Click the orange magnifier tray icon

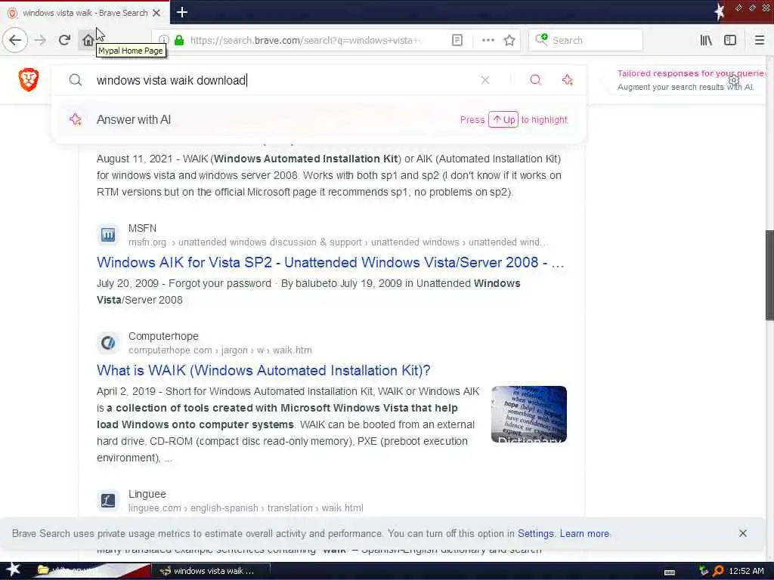click(x=718, y=571)
